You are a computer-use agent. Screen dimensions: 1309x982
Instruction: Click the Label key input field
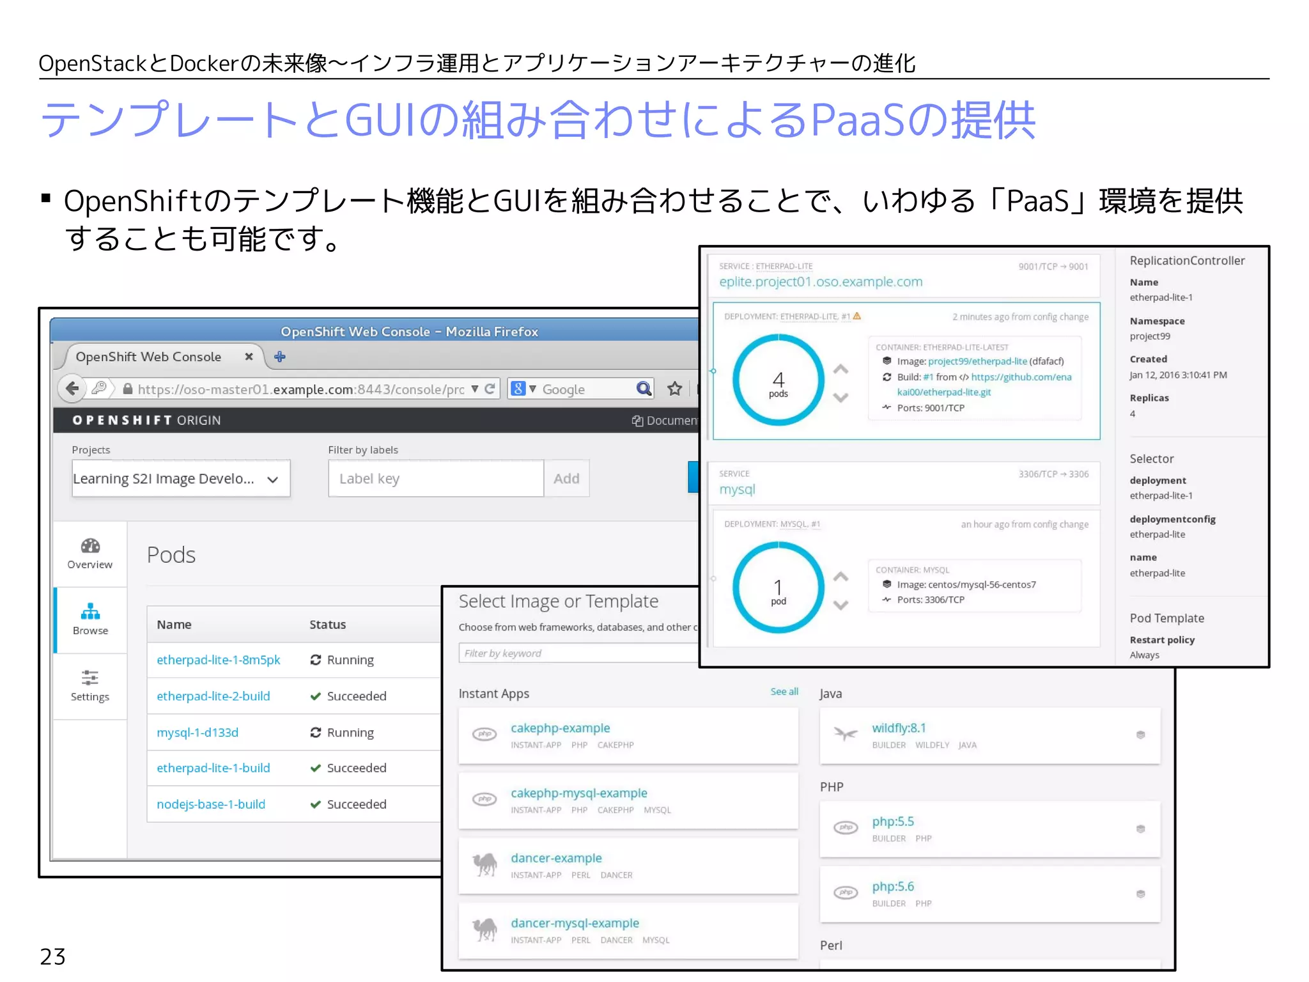point(436,478)
